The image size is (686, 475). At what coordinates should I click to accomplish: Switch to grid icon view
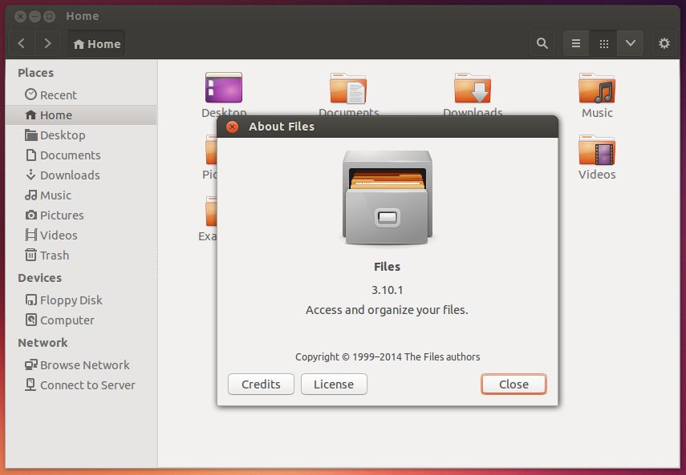603,44
